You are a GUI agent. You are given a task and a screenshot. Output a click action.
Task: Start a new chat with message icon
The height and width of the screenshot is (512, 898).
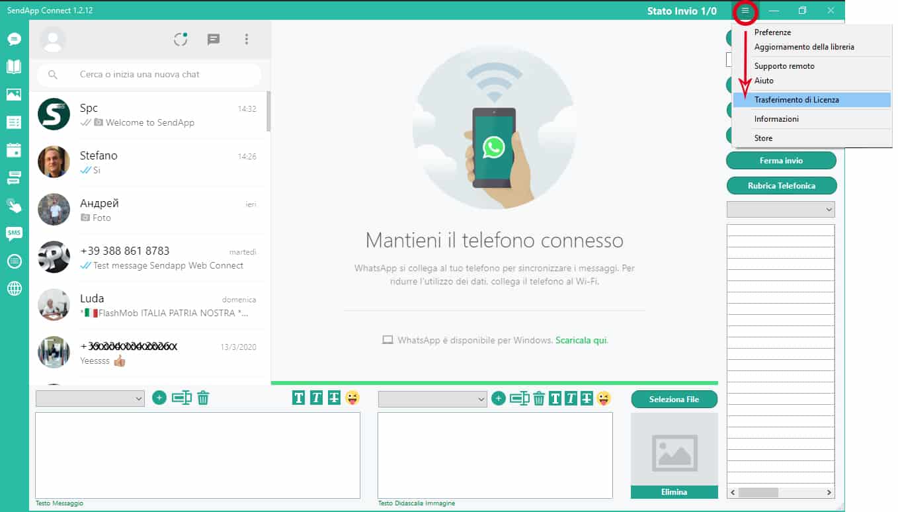coord(214,40)
